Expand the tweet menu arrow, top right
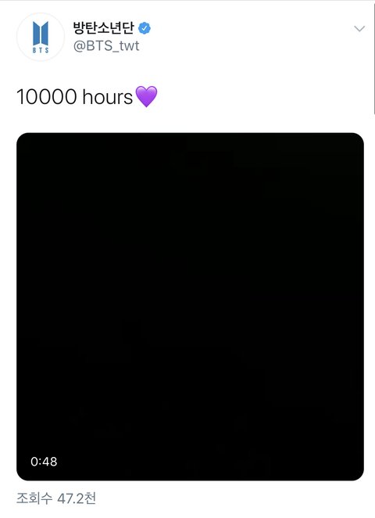The height and width of the screenshot is (518, 375). [359, 29]
